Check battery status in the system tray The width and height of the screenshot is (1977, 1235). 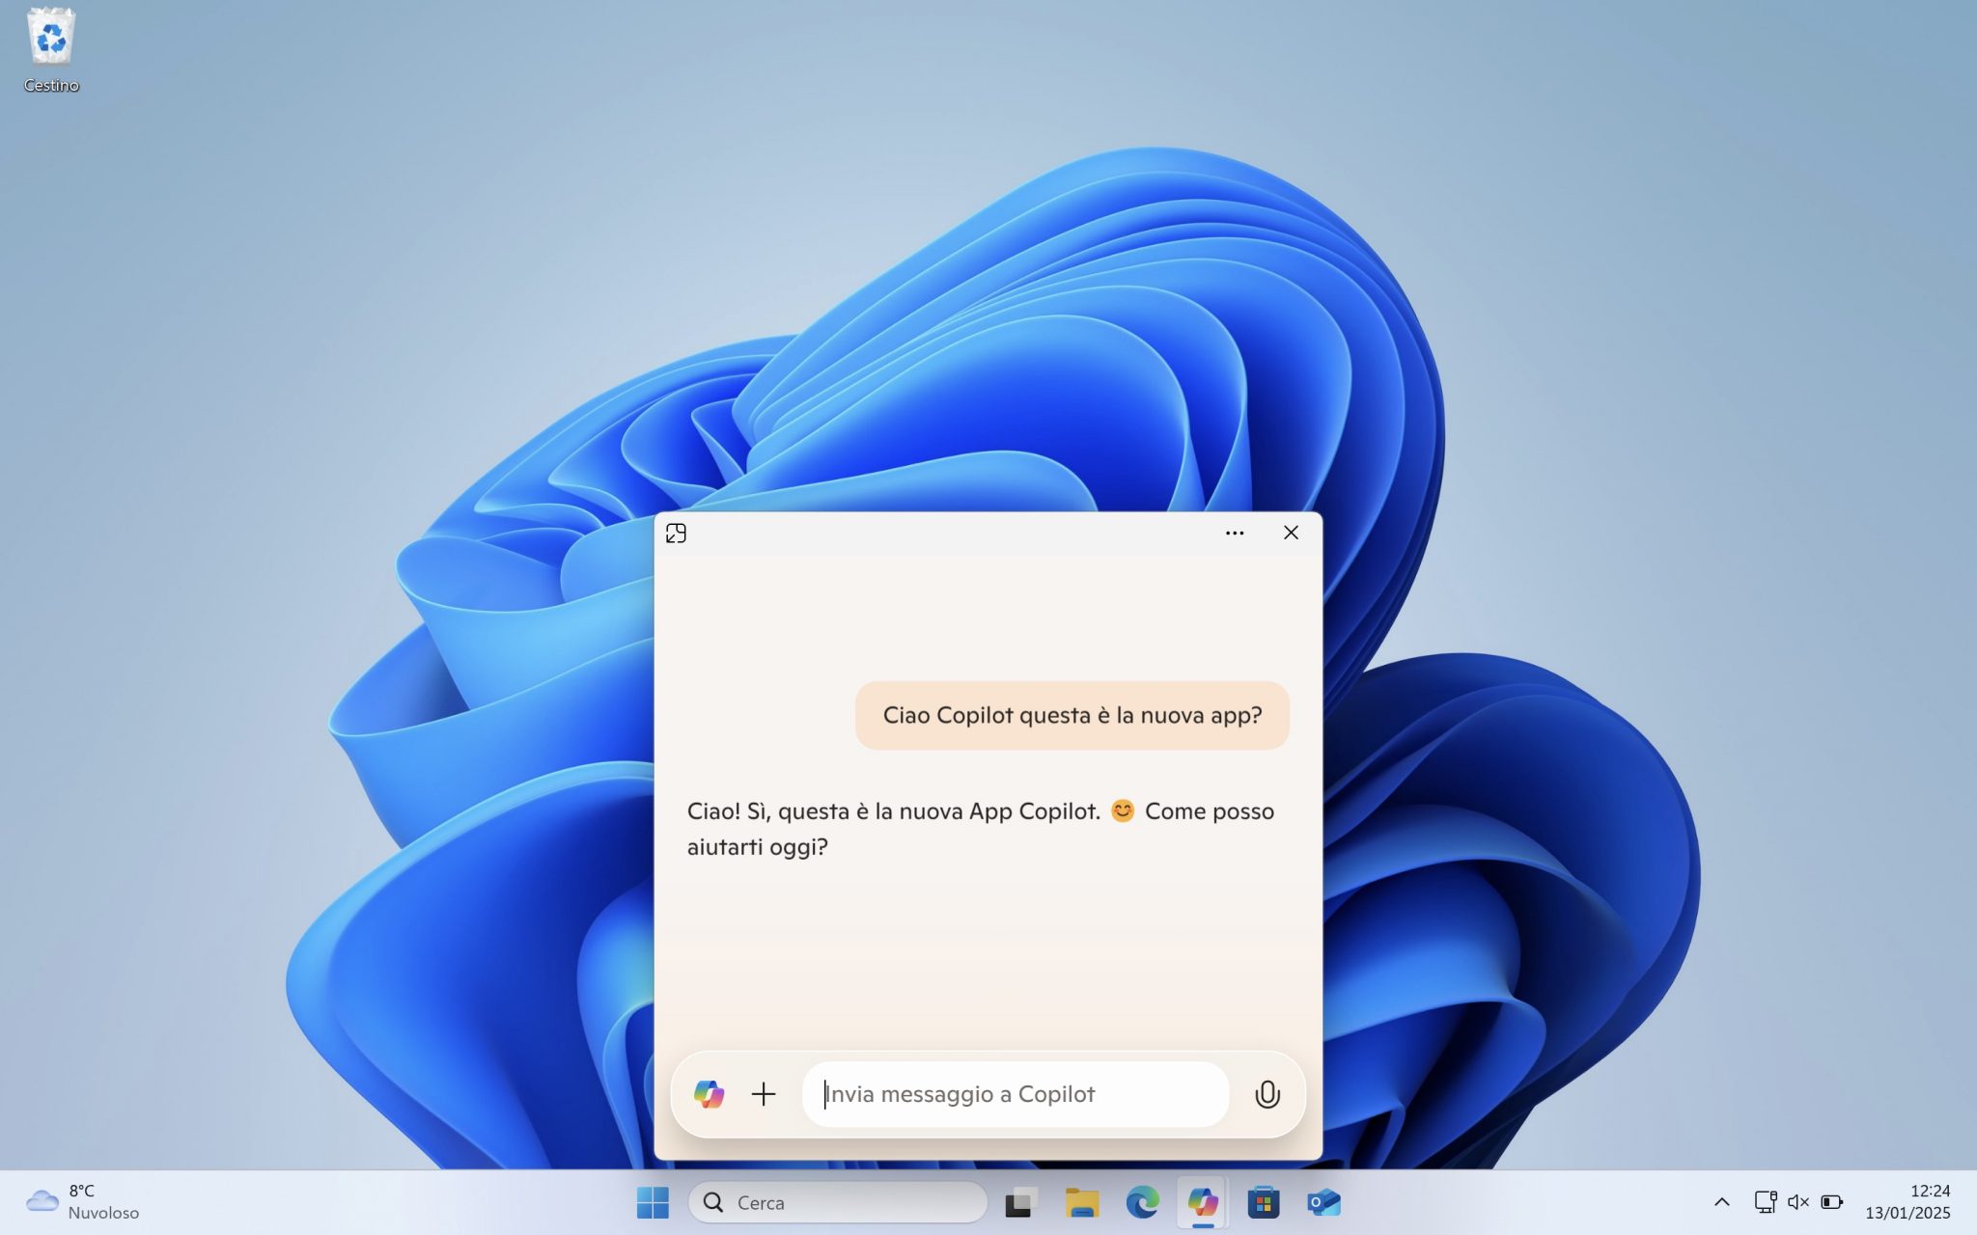[1830, 1202]
